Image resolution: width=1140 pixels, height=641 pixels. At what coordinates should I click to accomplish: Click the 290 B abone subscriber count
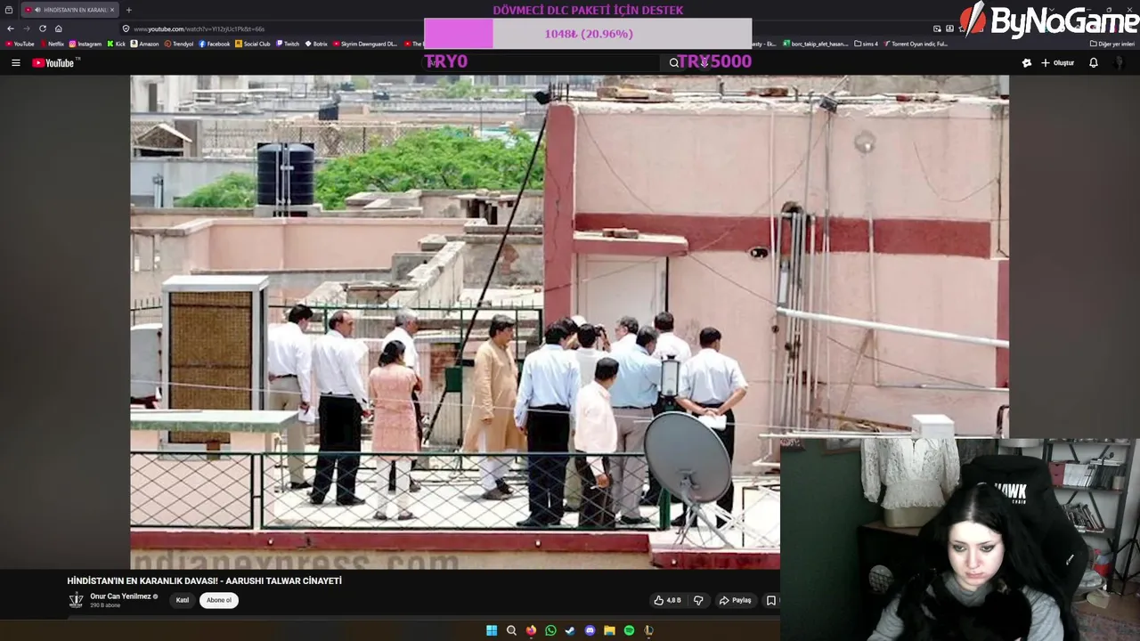point(105,605)
